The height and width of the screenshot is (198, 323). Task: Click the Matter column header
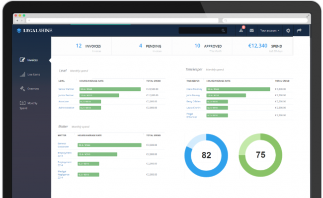(x=62, y=135)
